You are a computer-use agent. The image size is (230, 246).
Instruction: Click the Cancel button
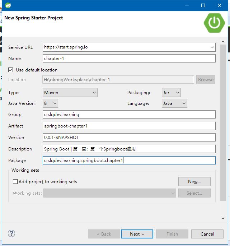[x=207, y=234]
